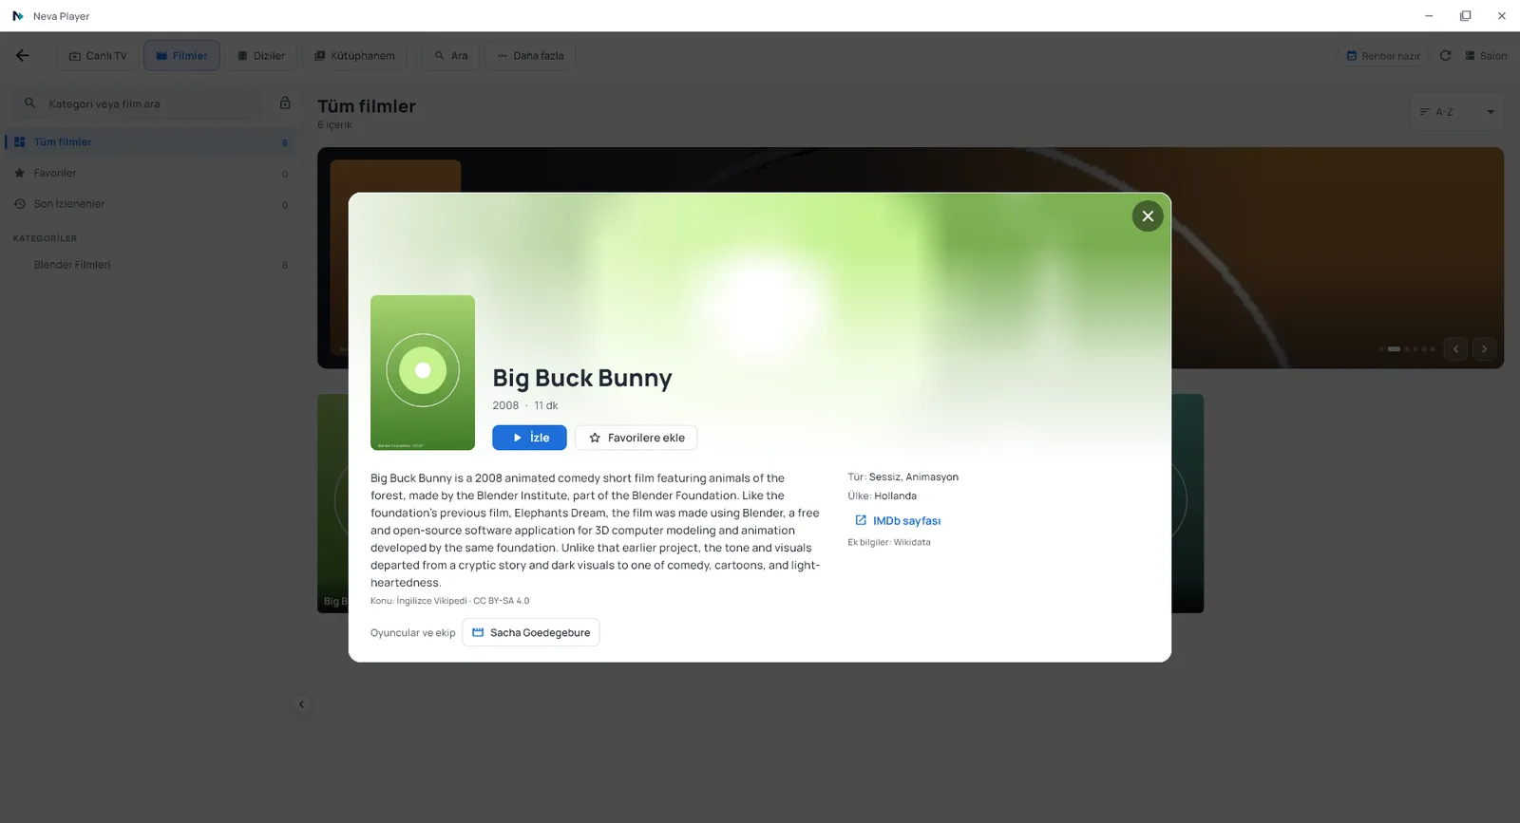Switch to the Diziler tab

[x=261, y=56]
